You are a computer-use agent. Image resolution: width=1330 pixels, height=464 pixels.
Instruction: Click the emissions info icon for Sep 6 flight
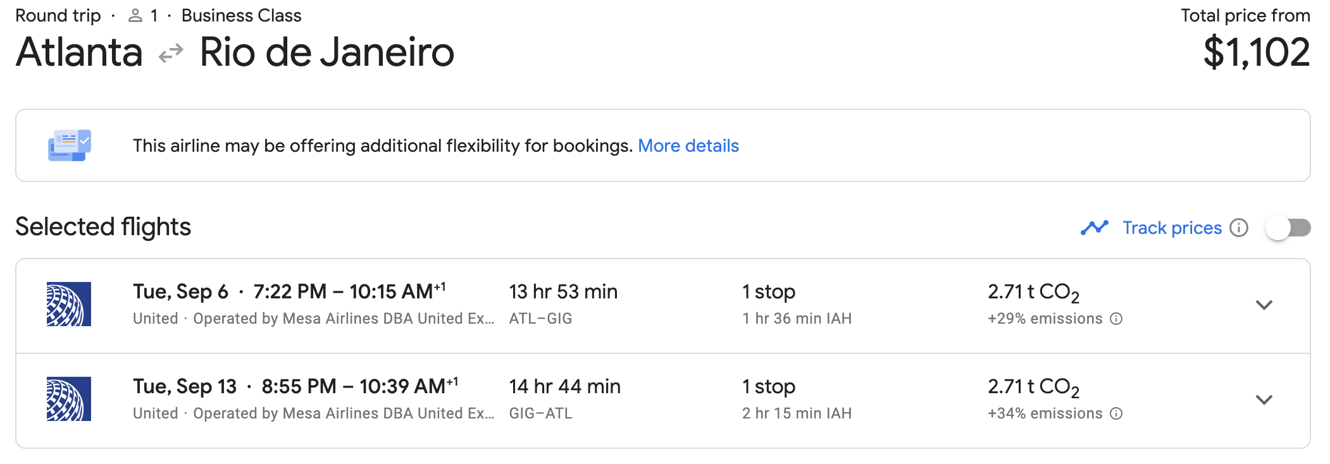1116,319
